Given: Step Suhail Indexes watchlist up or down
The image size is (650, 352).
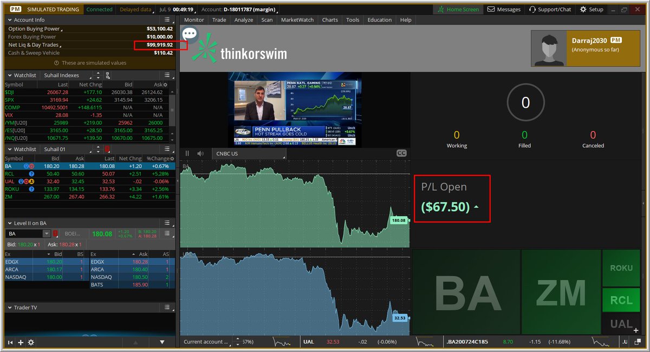Looking at the screenshot, I should tap(98, 75).
